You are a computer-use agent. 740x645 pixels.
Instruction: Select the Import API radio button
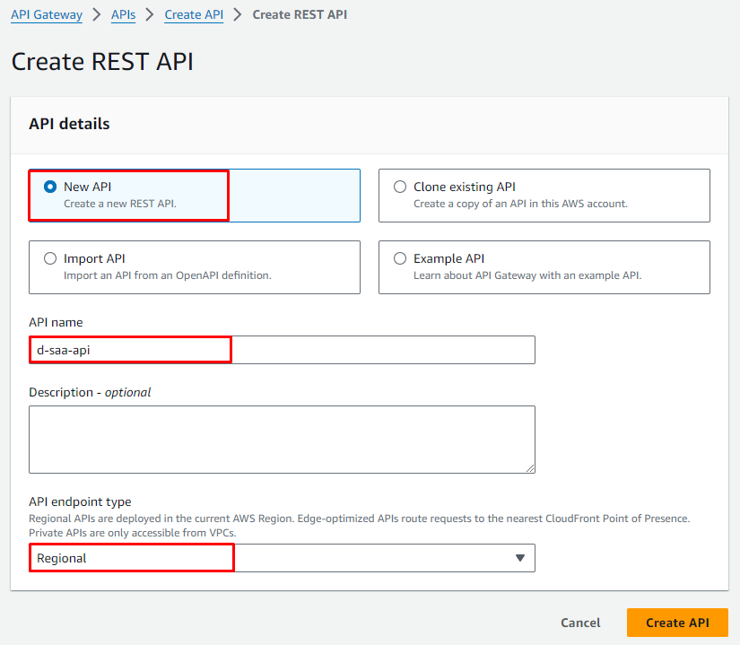[50, 258]
